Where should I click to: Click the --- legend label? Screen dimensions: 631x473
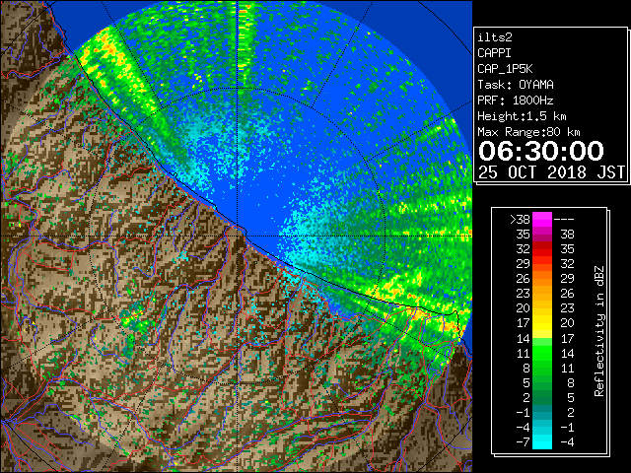pos(564,219)
